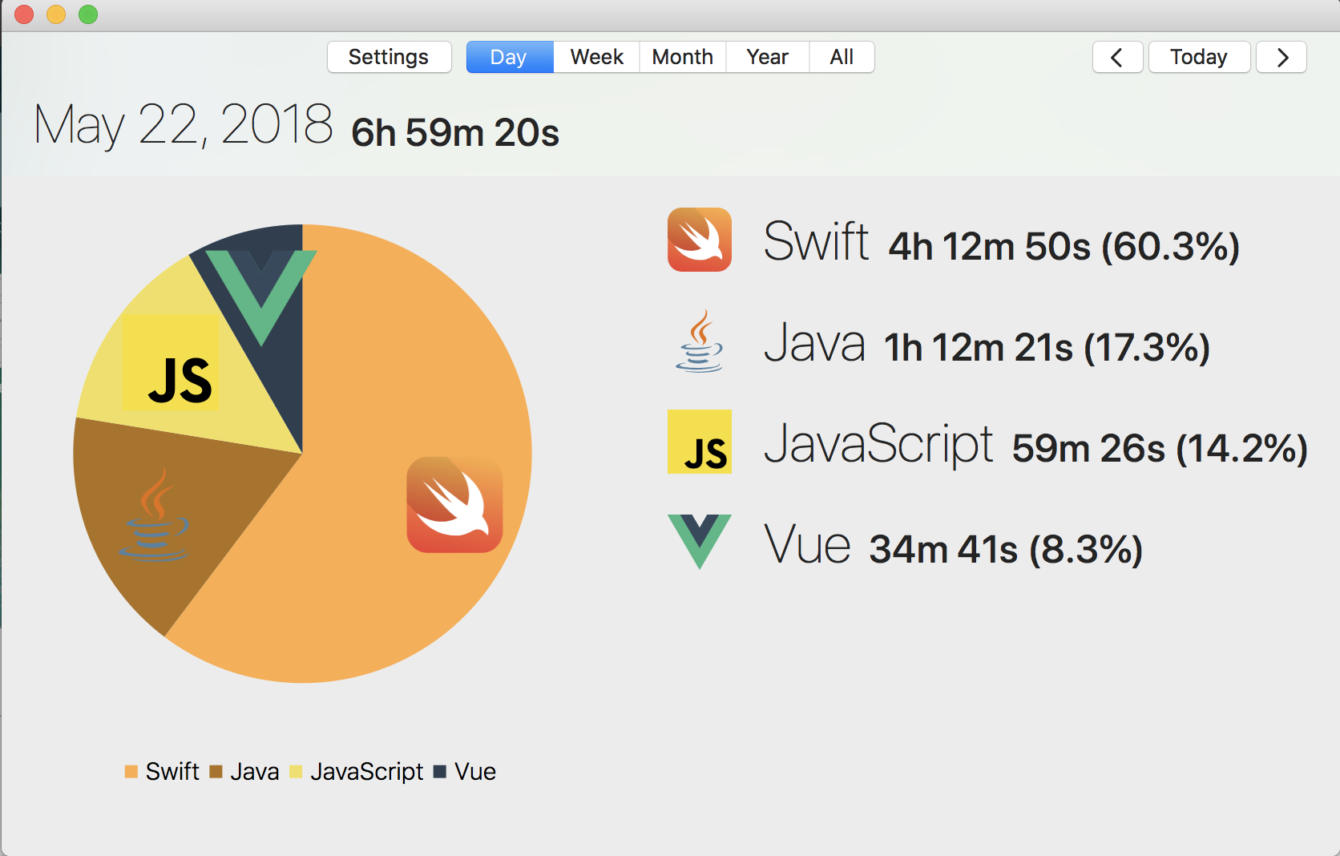Click the 'Swift' name in the language list
Image resolution: width=1340 pixels, height=856 pixels.
pyautogui.click(x=816, y=240)
